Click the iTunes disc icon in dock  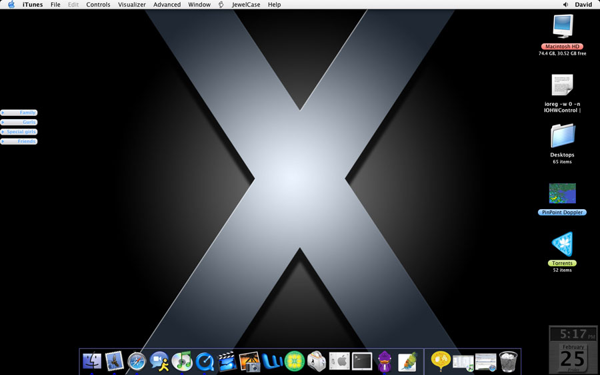point(182,361)
